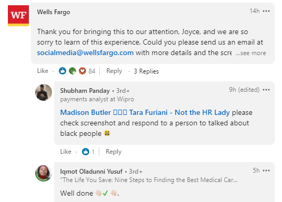Click the thumbs-up reaction icon on Wells Fargo comment
Screen dimensions: 282x202
(x=62, y=71)
